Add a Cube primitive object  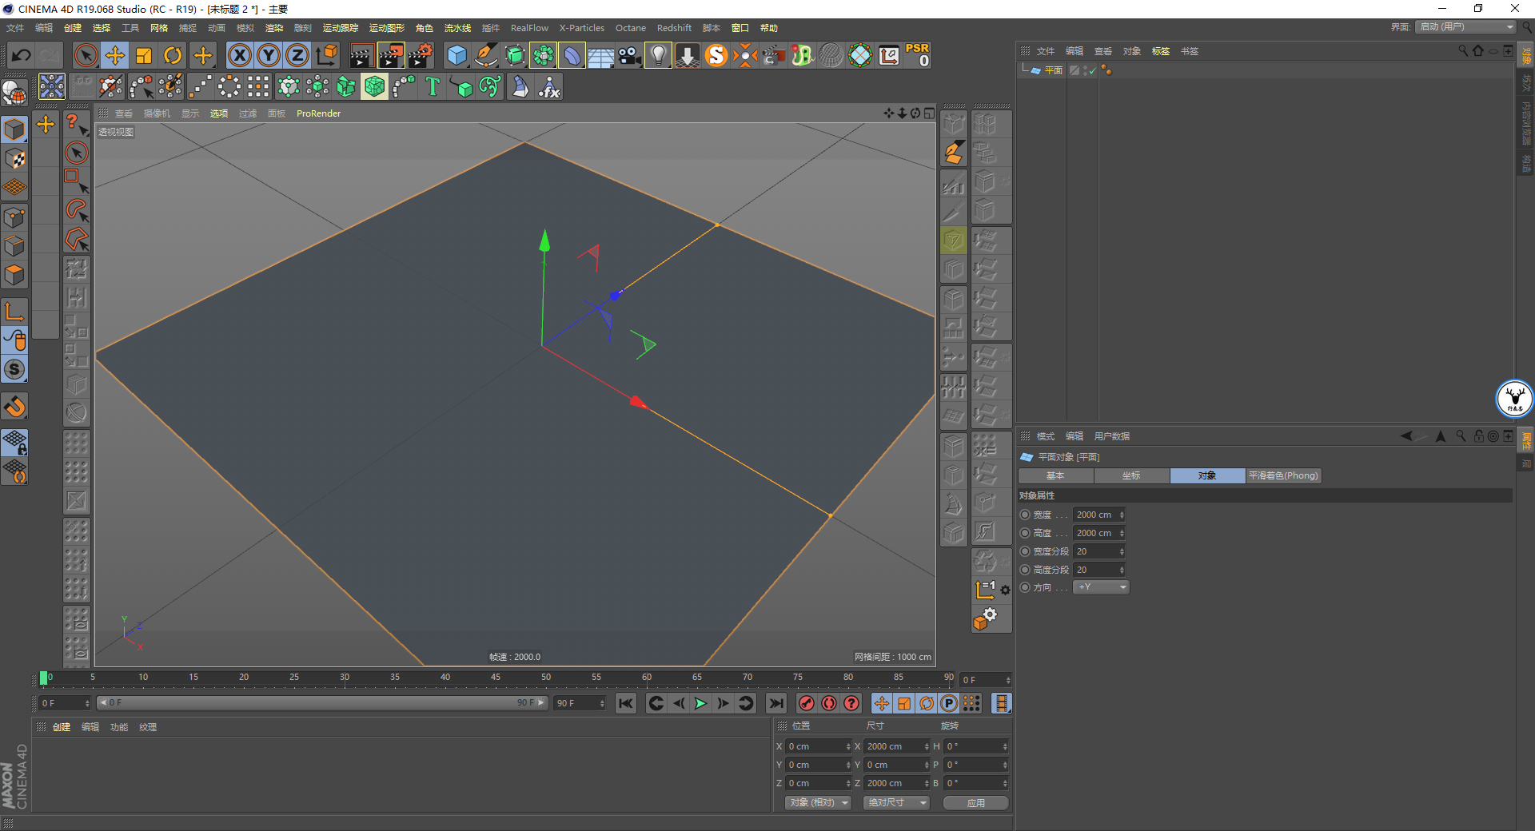click(x=457, y=55)
